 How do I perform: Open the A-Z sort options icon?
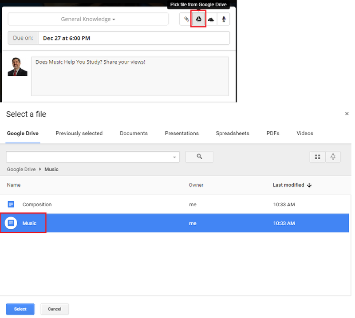333,157
